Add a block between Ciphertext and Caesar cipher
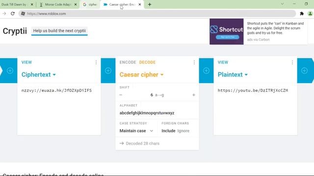 click(x=108, y=70)
